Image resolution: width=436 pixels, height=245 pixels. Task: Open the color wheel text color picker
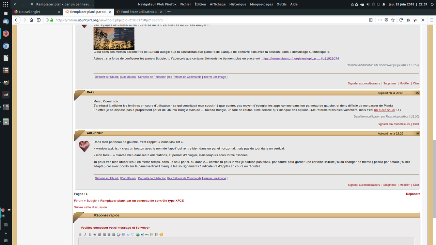[119, 234]
